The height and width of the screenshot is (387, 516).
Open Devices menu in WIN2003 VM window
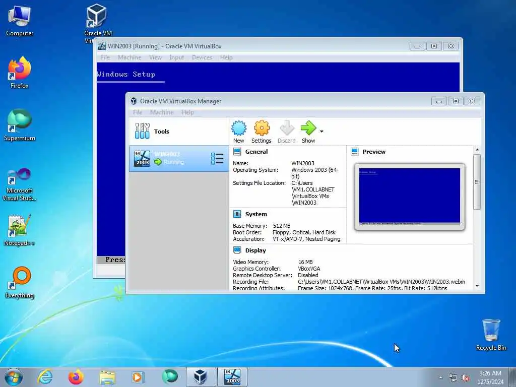point(202,57)
